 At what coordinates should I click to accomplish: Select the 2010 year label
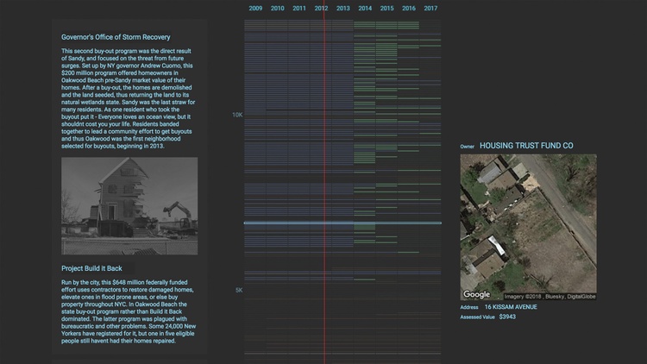(x=277, y=9)
